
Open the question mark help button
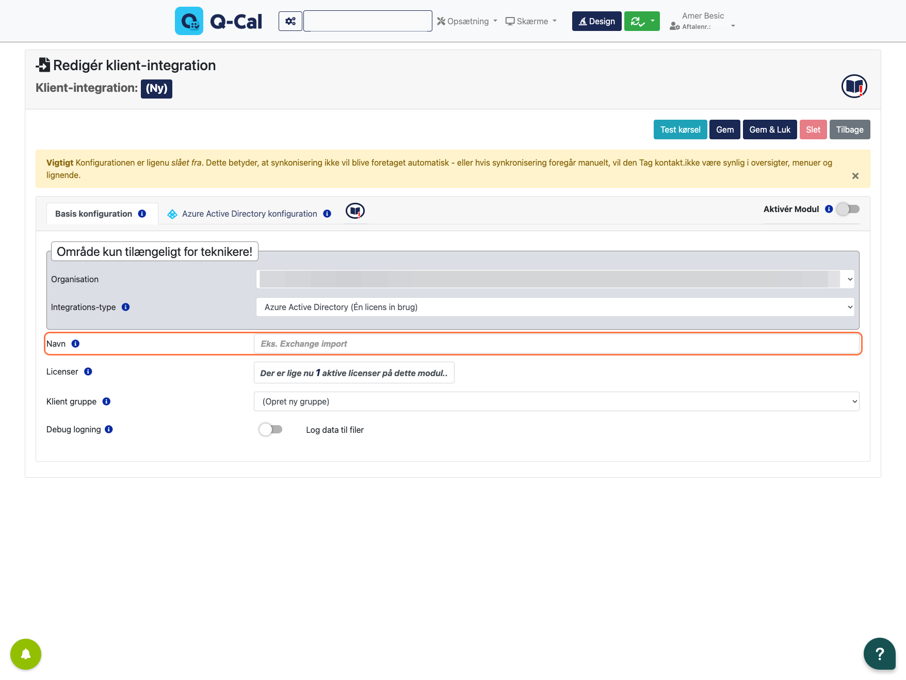tap(880, 654)
